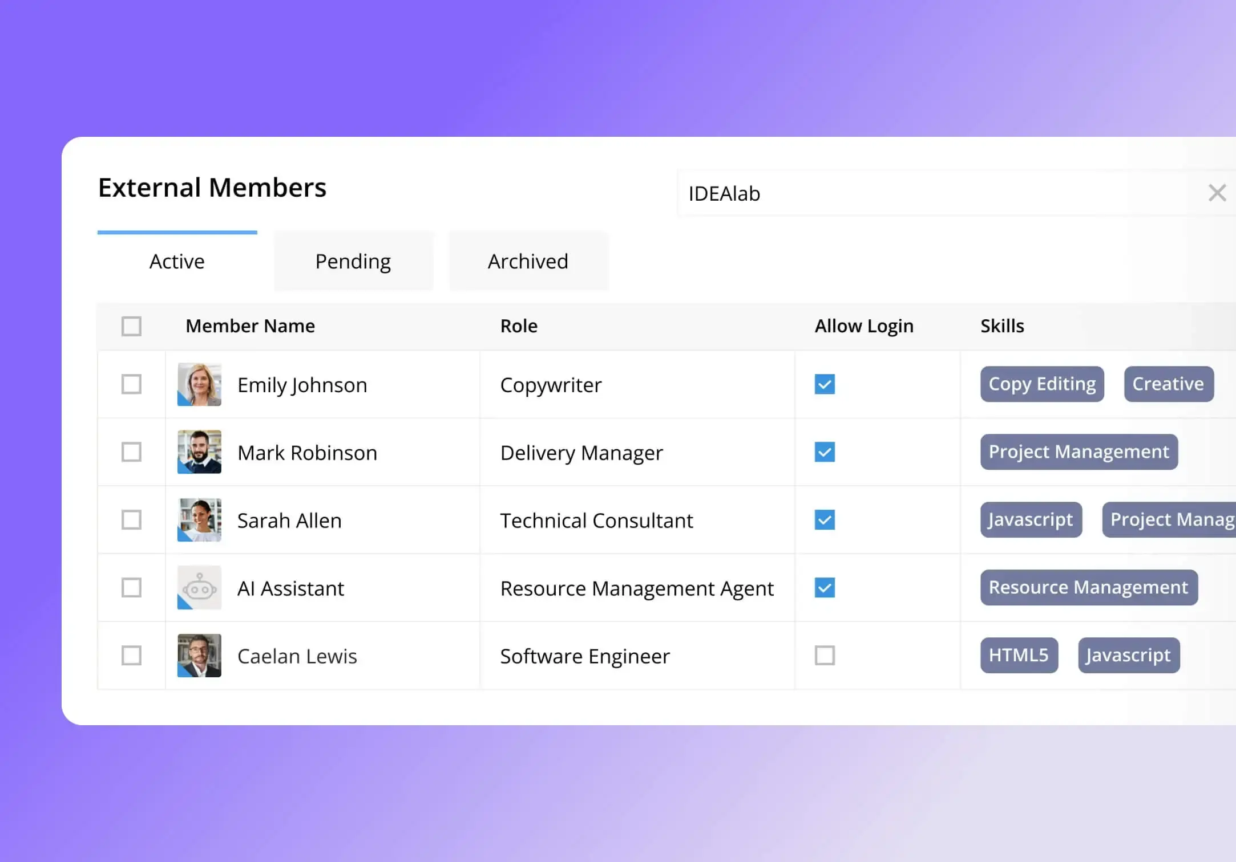This screenshot has width=1236, height=862.
Task: Switch to the Pending tab
Action: (x=353, y=261)
